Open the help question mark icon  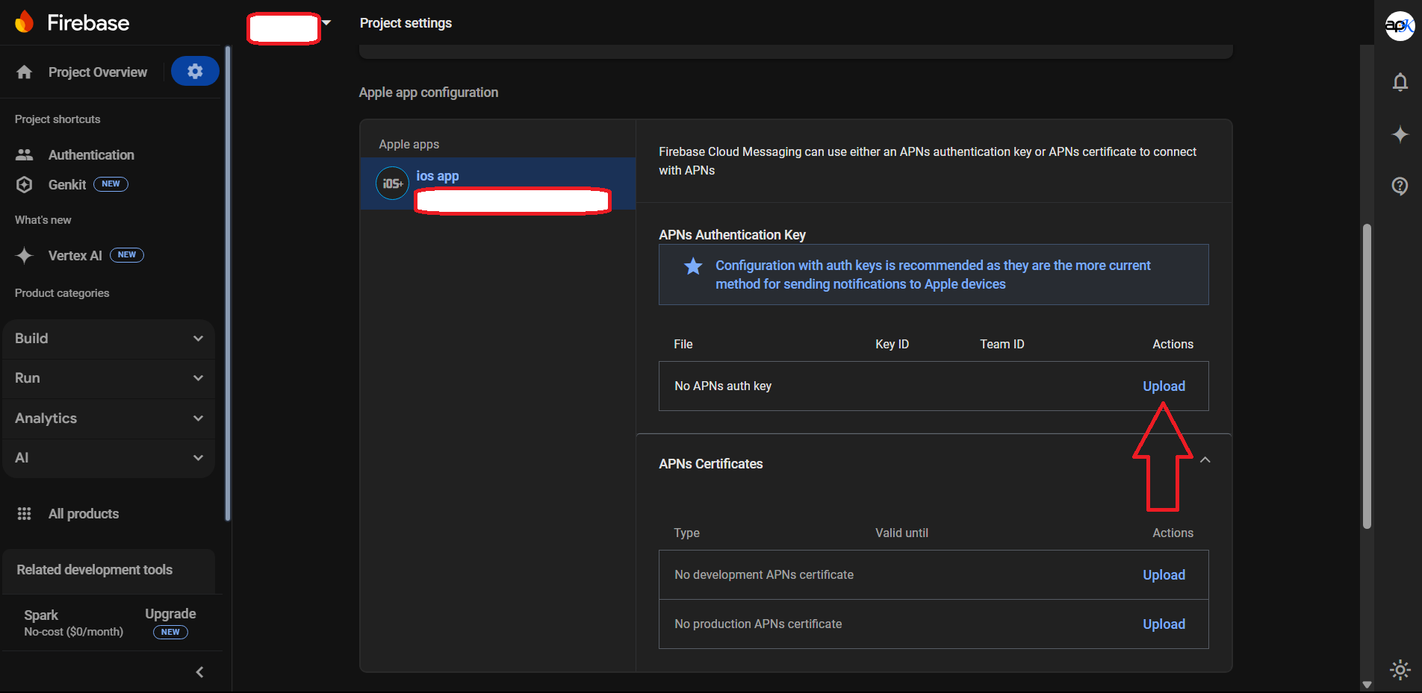pos(1400,186)
